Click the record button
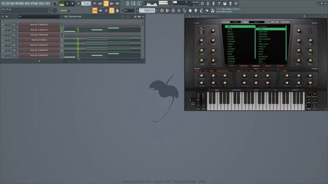Image resolution: width=328 pixels, height=184 pixels. 78,4
